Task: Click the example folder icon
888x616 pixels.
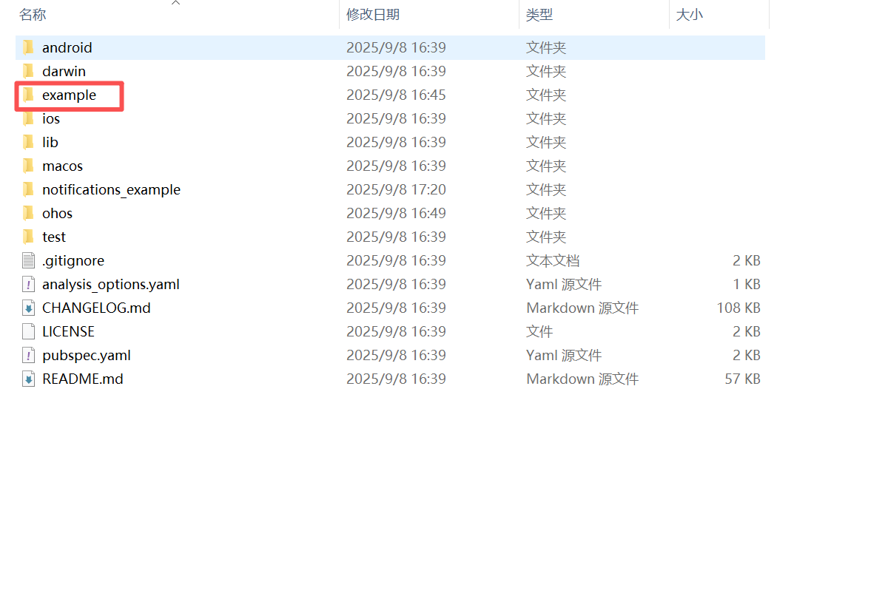Action: tap(28, 95)
